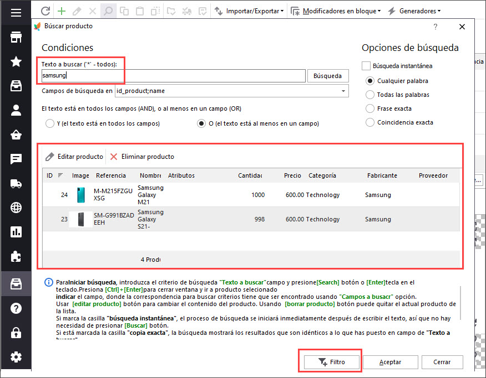486x378 pixels.
Task: Select Todas las palabras radio option
Action: [x=369, y=95]
